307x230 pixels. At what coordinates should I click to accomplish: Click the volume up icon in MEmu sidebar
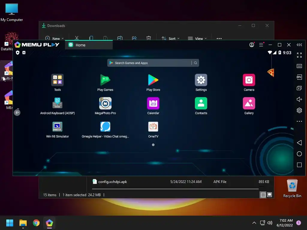pos(299,99)
